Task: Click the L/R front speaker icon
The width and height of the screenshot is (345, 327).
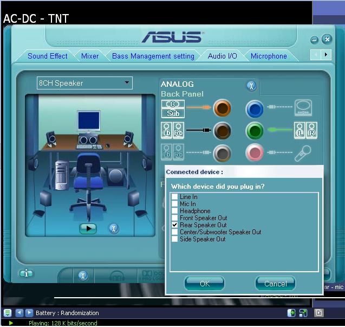Action: (x=306, y=131)
